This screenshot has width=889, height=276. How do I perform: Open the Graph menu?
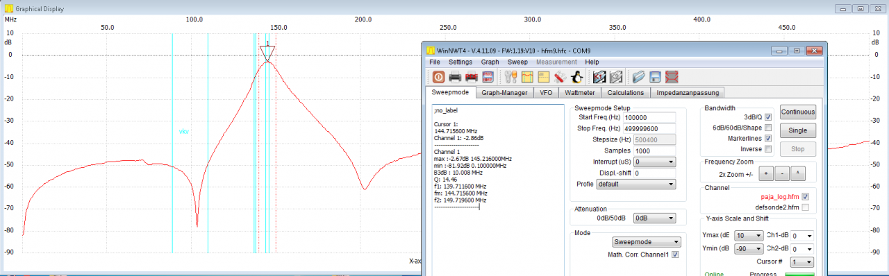pyautogui.click(x=490, y=62)
